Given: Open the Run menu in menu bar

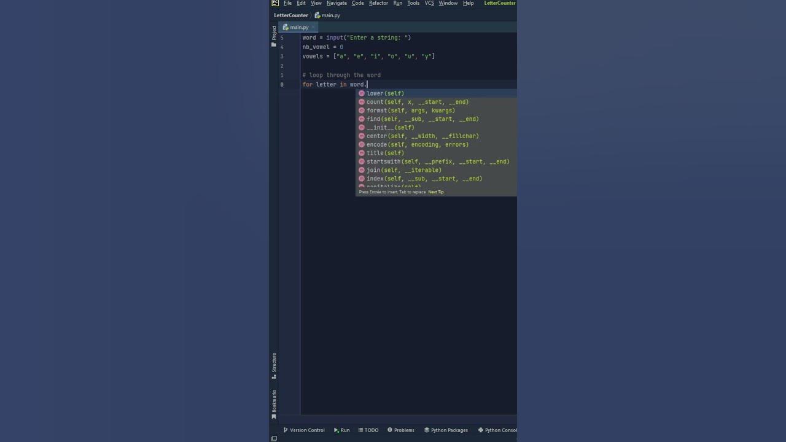Looking at the screenshot, I should (x=398, y=3).
